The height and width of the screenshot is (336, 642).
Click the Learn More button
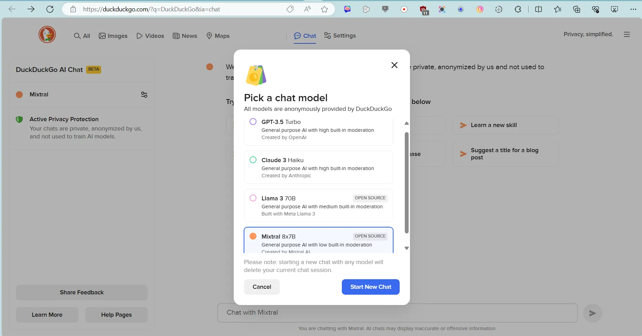[x=47, y=315]
